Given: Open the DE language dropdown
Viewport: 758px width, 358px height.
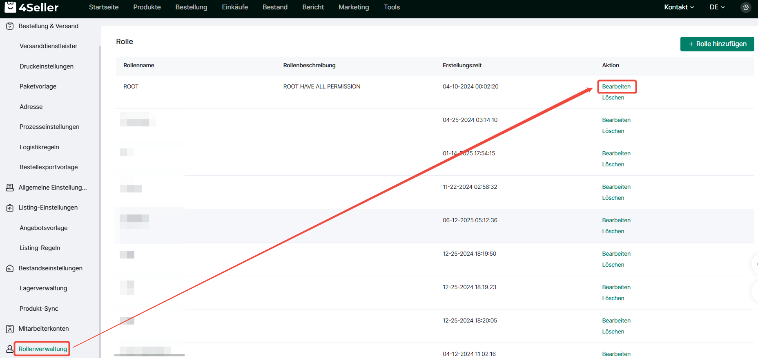Looking at the screenshot, I should [x=717, y=7].
